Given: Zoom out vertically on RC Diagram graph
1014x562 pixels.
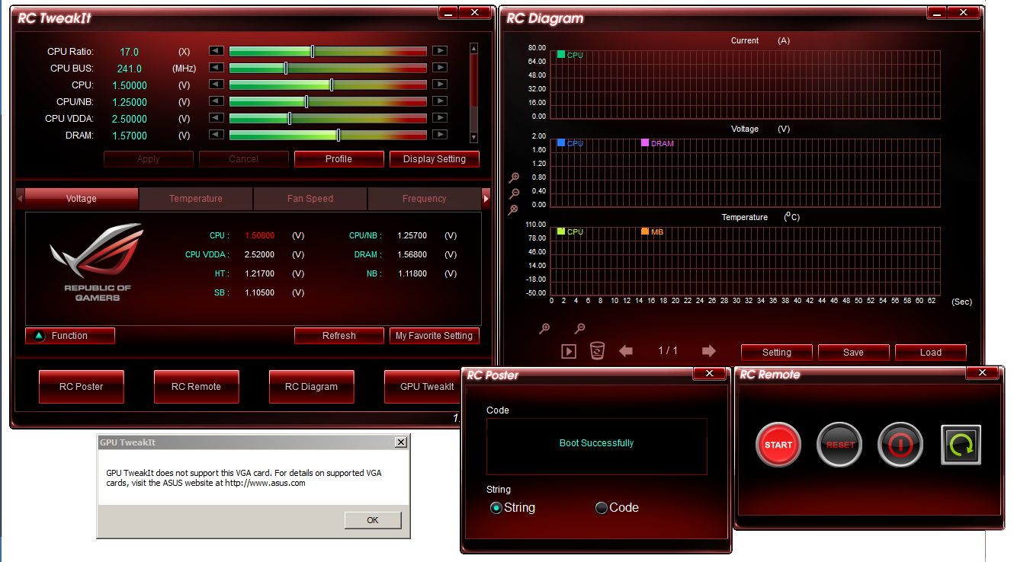Looking at the screenshot, I should pos(515,193).
